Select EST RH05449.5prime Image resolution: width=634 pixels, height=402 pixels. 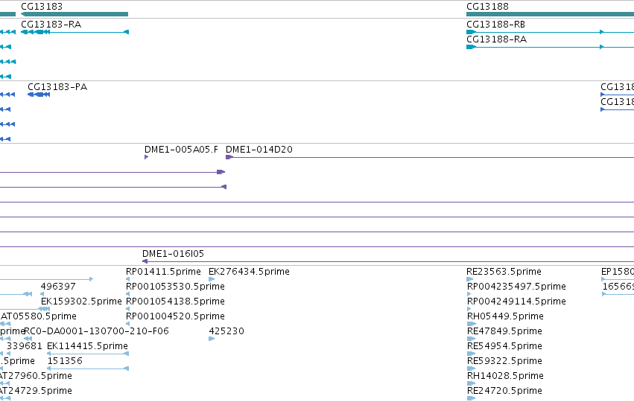pos(505,316)
